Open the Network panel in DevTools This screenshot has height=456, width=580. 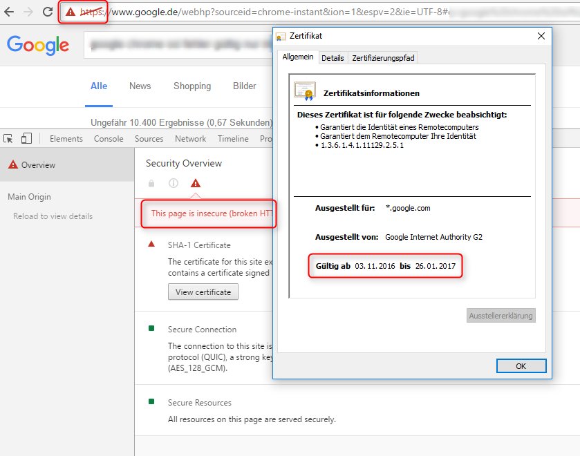tap(191, 139)
